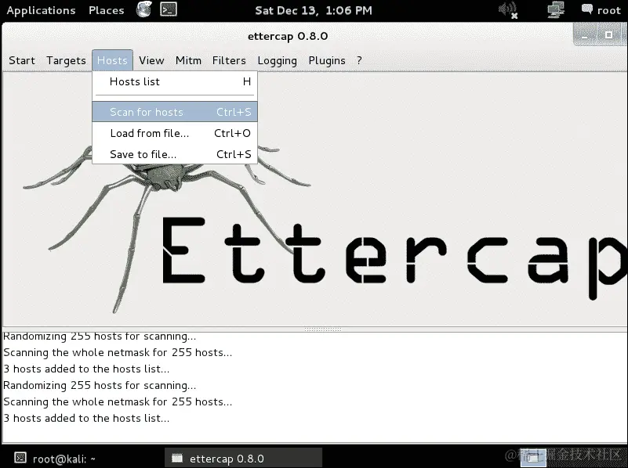Open the Plugins menu
628x468 pixels.
327,60
